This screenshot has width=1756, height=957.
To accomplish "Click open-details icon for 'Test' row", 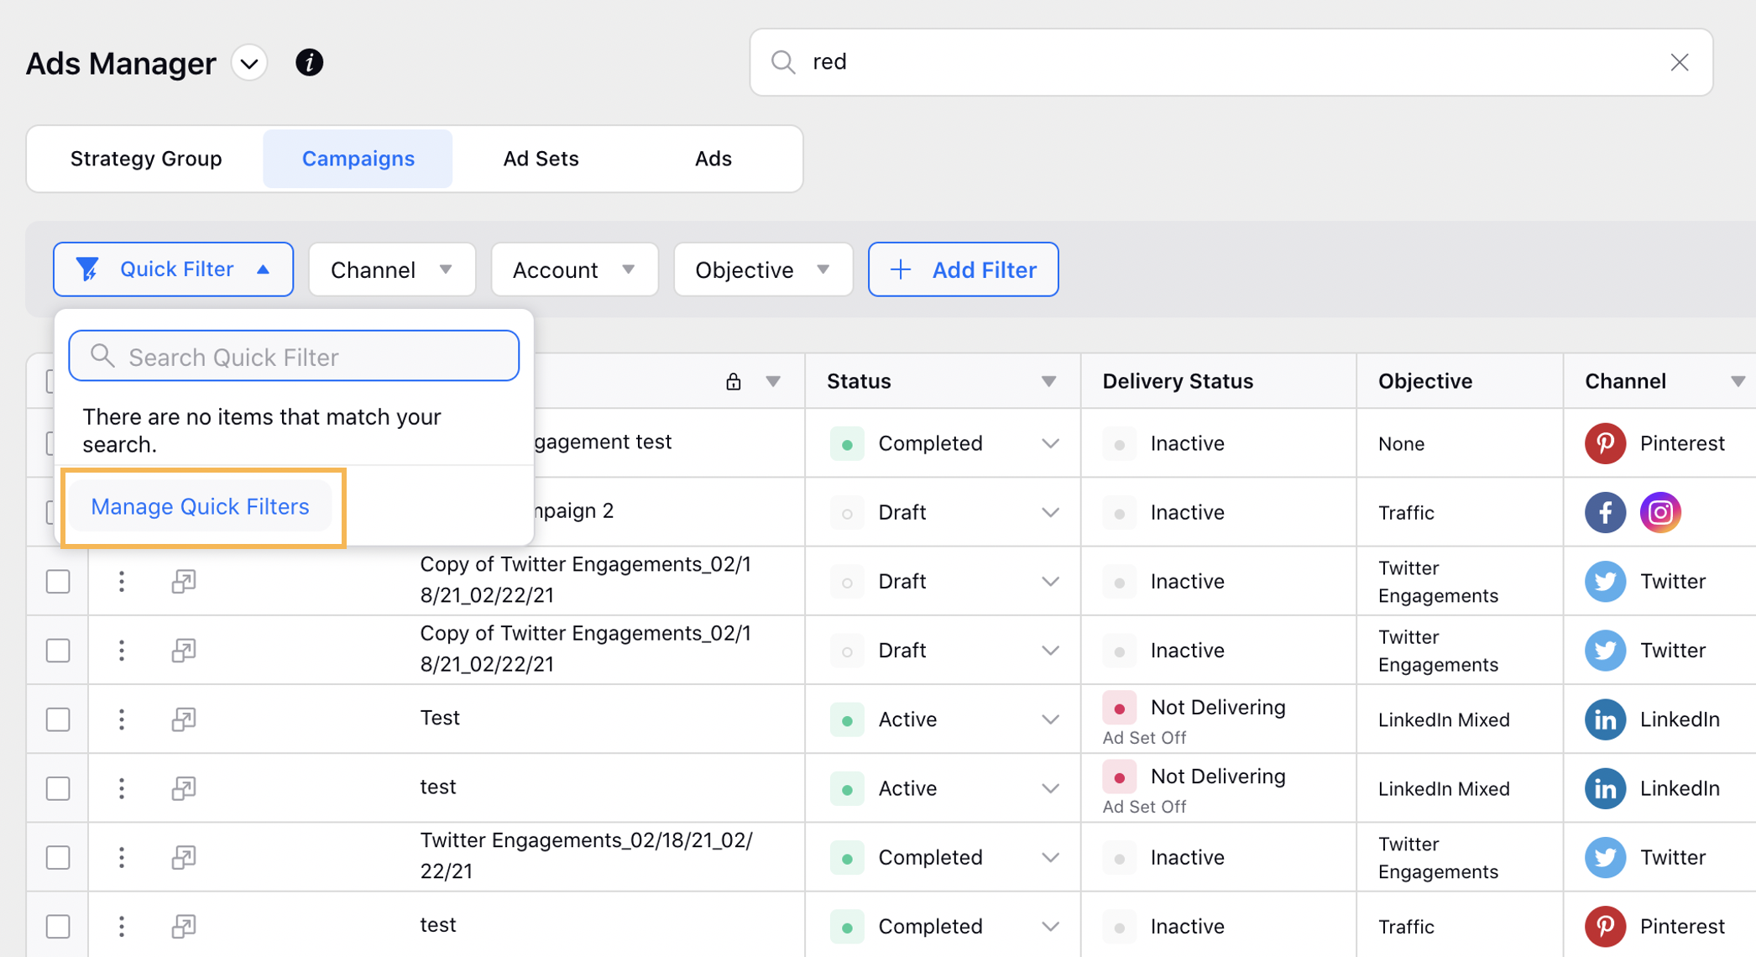I will coord(184,719).
